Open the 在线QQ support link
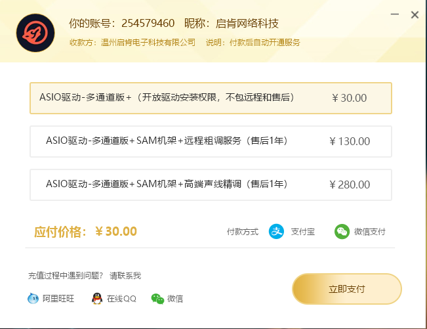The height and width of the screenshot is (329, 427). pyautogui.click(x=121, y=299)
